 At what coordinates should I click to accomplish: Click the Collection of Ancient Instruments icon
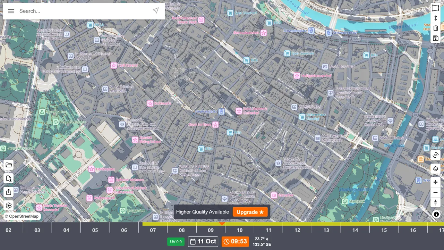click(x=110, y=190)
